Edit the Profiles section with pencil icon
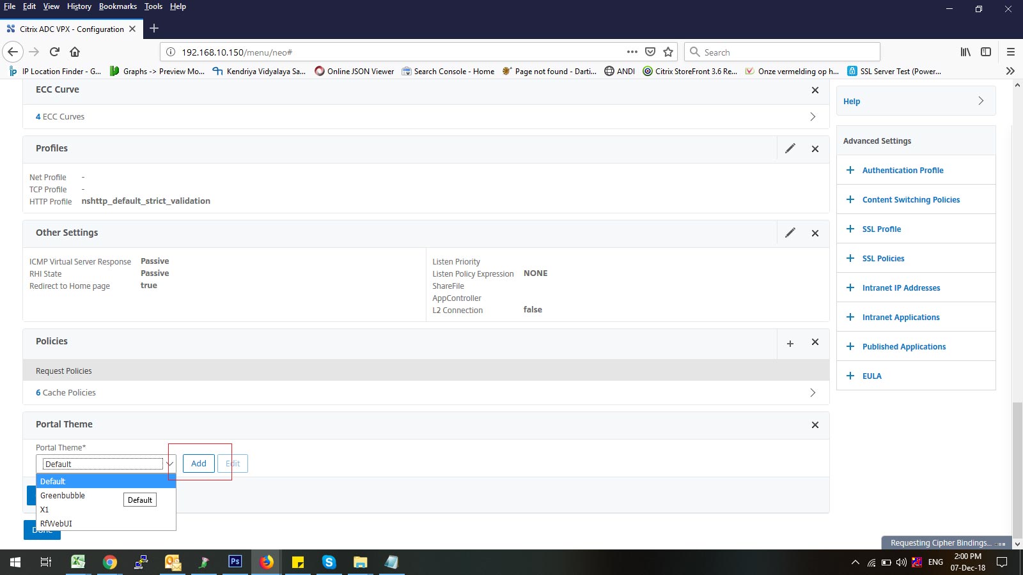The width and height of the screenshot is (1023, 575). (x=790, y=148)
